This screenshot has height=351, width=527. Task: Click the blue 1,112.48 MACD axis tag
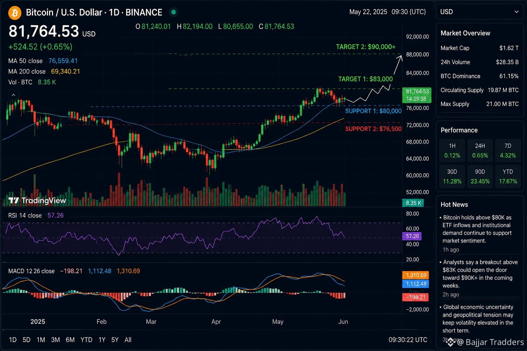[x=416, y=284]
